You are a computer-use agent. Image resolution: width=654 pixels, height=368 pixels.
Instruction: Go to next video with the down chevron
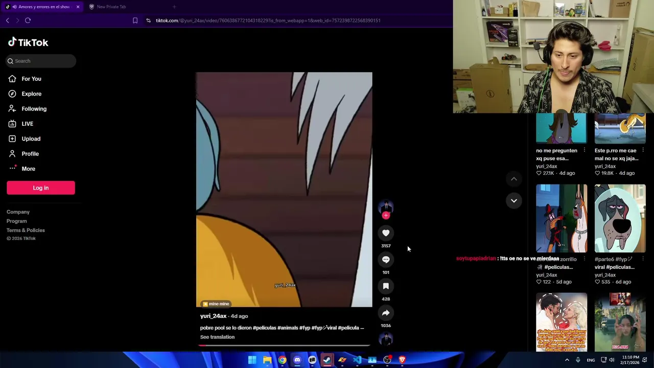point(514,200)
